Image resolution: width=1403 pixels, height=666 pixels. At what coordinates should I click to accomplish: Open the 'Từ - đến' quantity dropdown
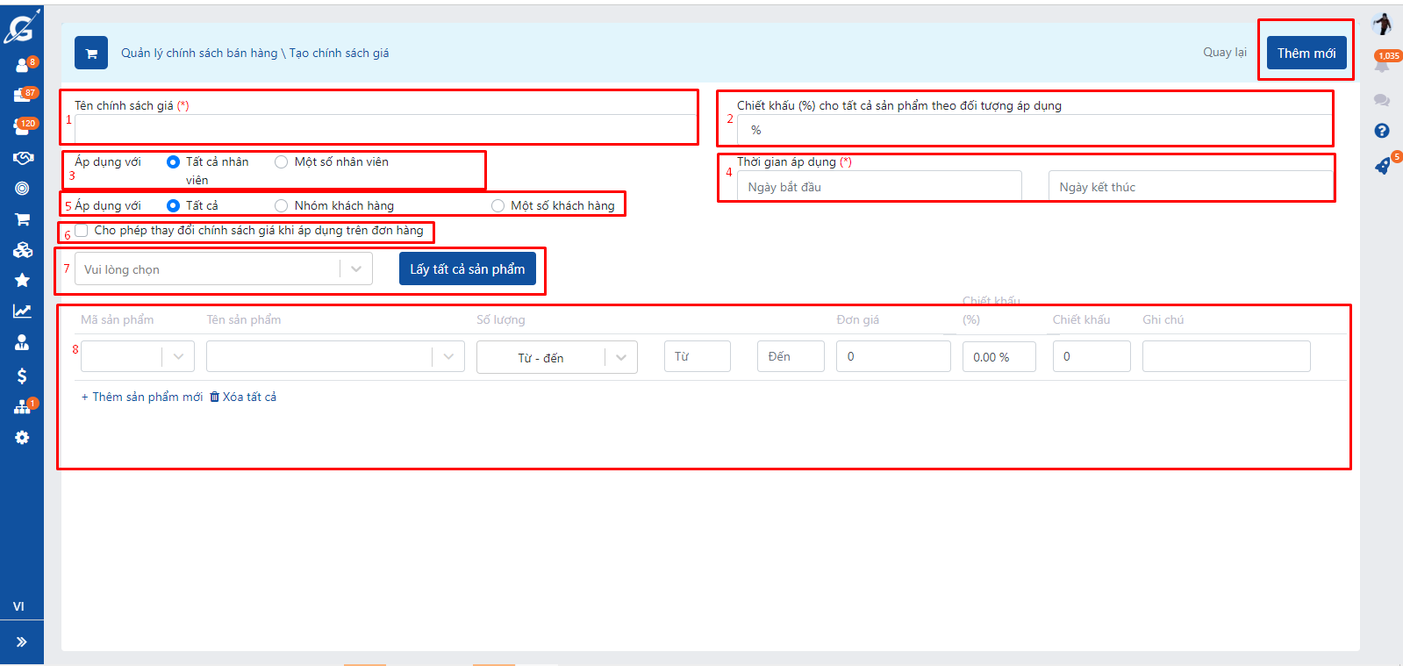coord(556,358)
